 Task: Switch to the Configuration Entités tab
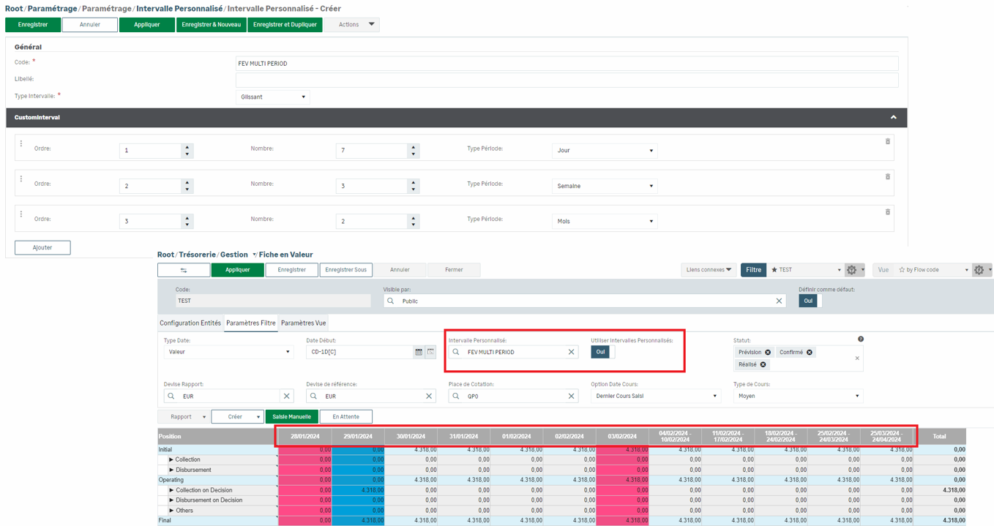pyautogui.click(x=190, y=323)
